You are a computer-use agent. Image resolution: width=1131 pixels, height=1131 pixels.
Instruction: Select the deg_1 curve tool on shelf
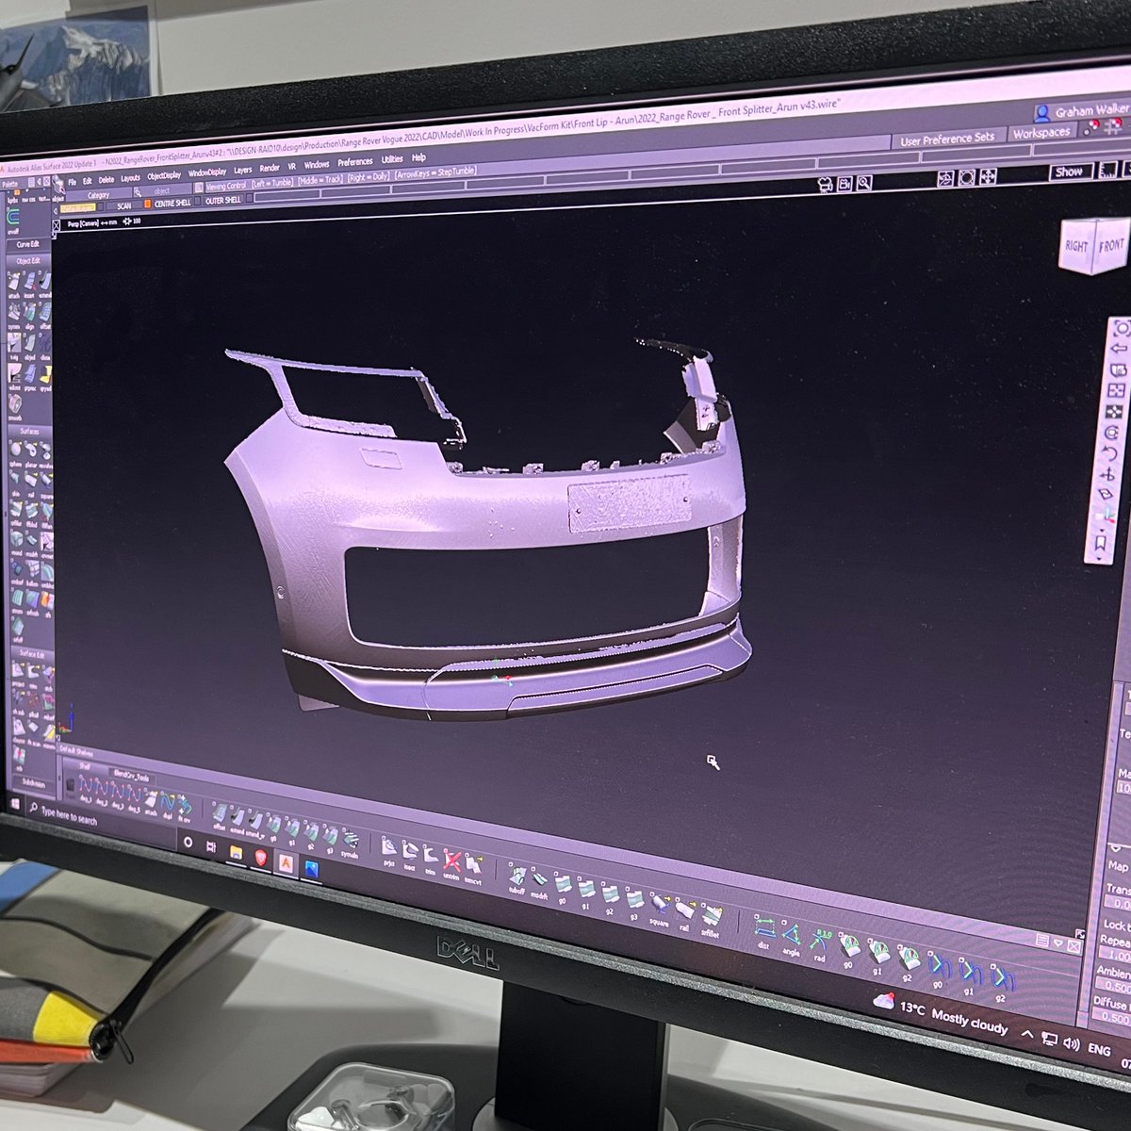pos(86,789)
